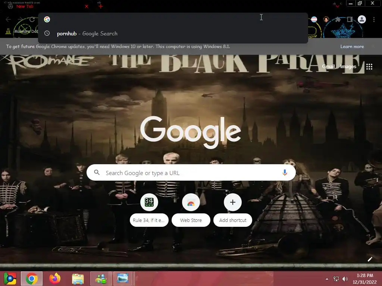The height and width of the screenshot is (286, 382).
Task: Customize this page with the pencil icon
Action: tap(370, 259)
